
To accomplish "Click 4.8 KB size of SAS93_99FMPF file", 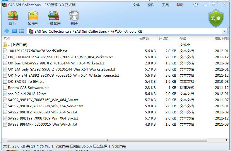I will (150, 124).
